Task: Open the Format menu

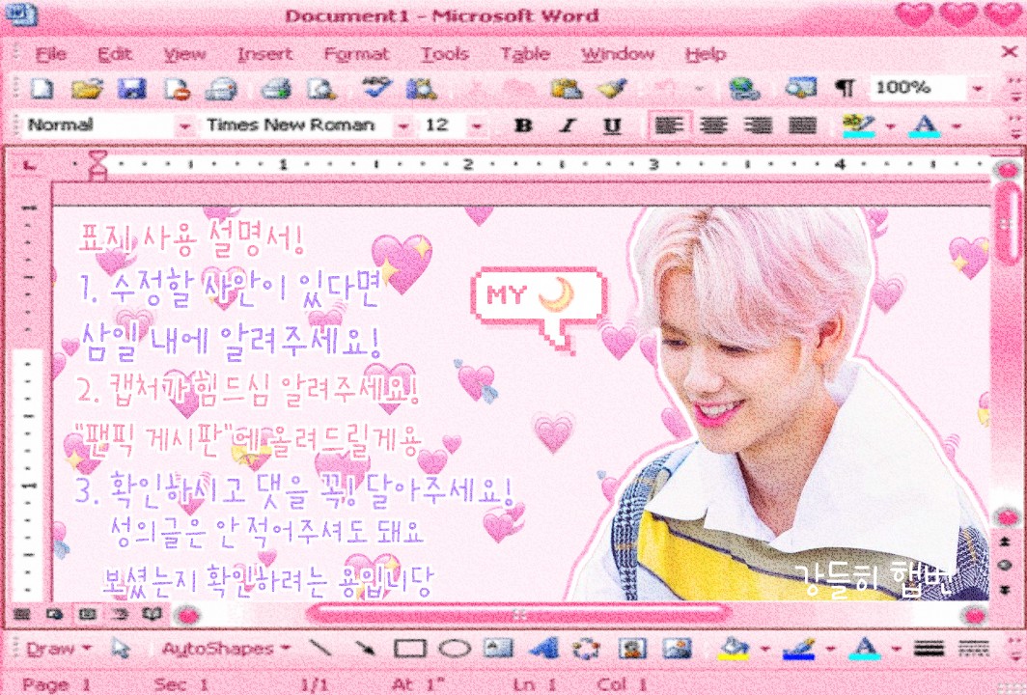Action: point(356,54)
